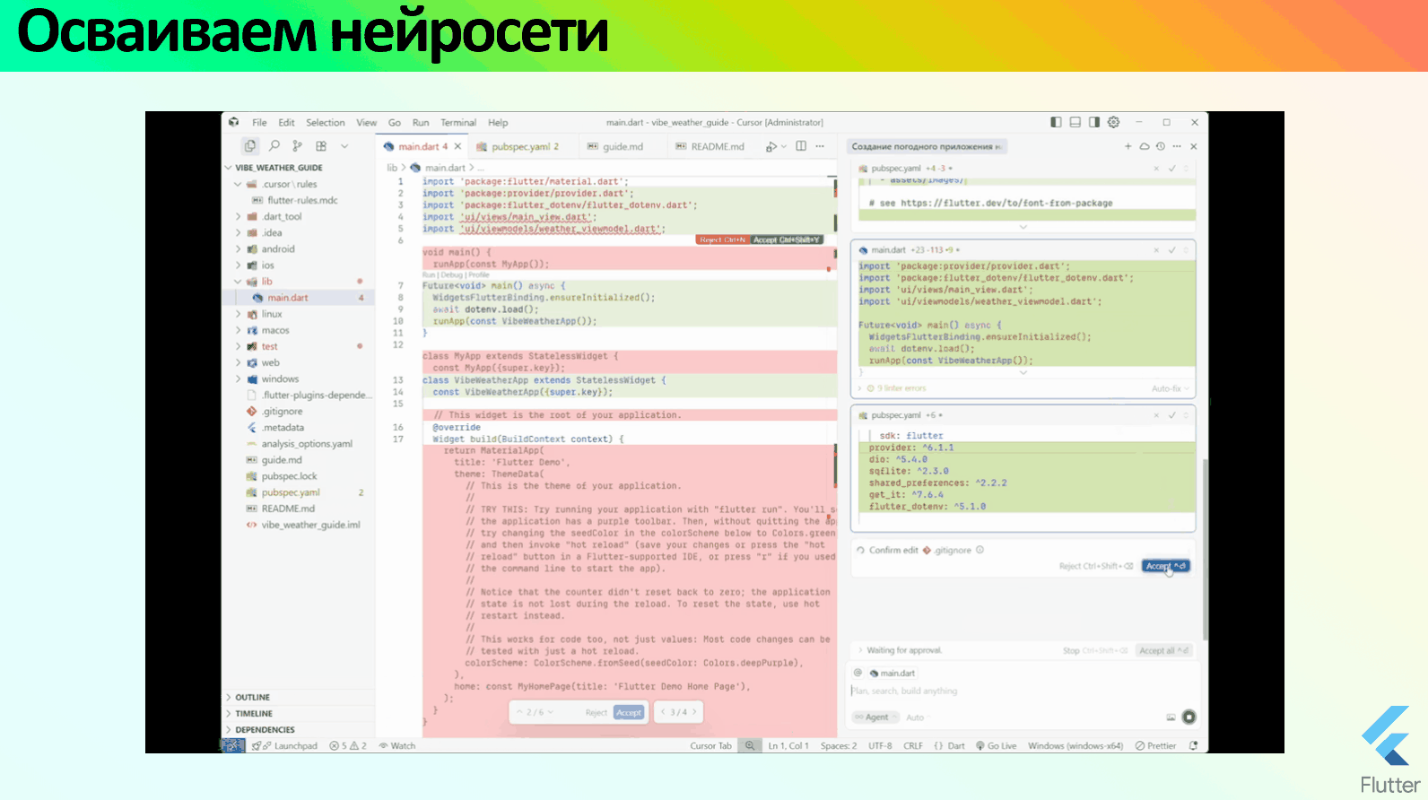Open flutter-rules.mdc file
This screenshot has height=800, width=1428.
pyautogui.click(x=302, y=200)
